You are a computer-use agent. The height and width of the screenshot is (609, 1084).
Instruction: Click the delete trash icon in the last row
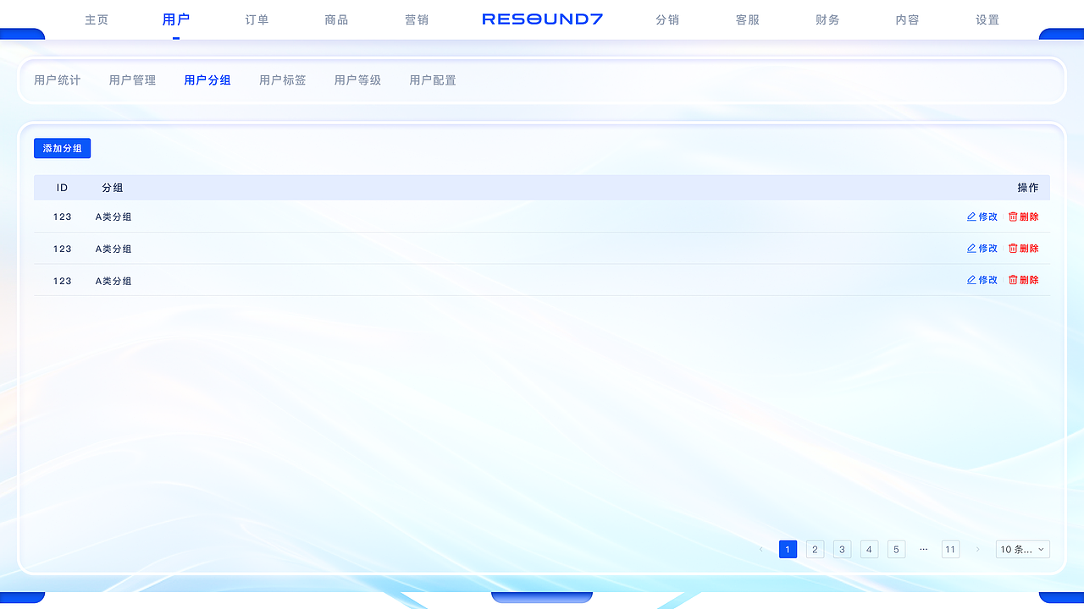coord(1013,279)
